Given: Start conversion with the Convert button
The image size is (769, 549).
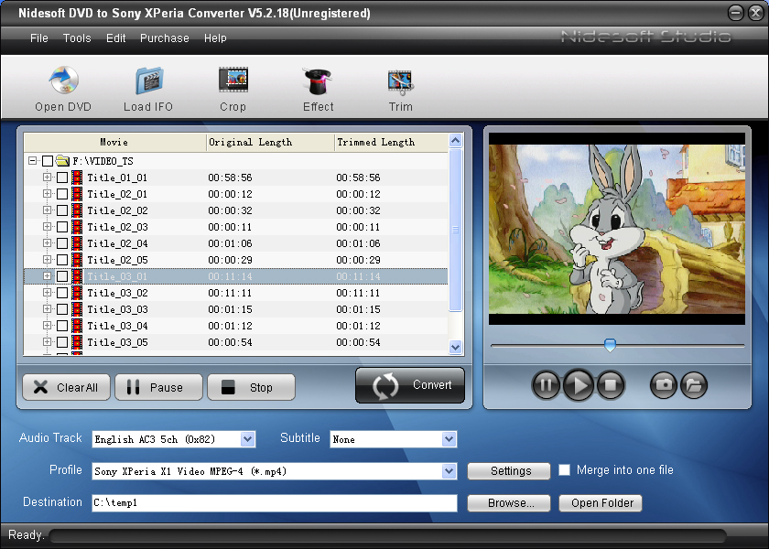Looking at the screenshot, I should [x=410, y=385].
